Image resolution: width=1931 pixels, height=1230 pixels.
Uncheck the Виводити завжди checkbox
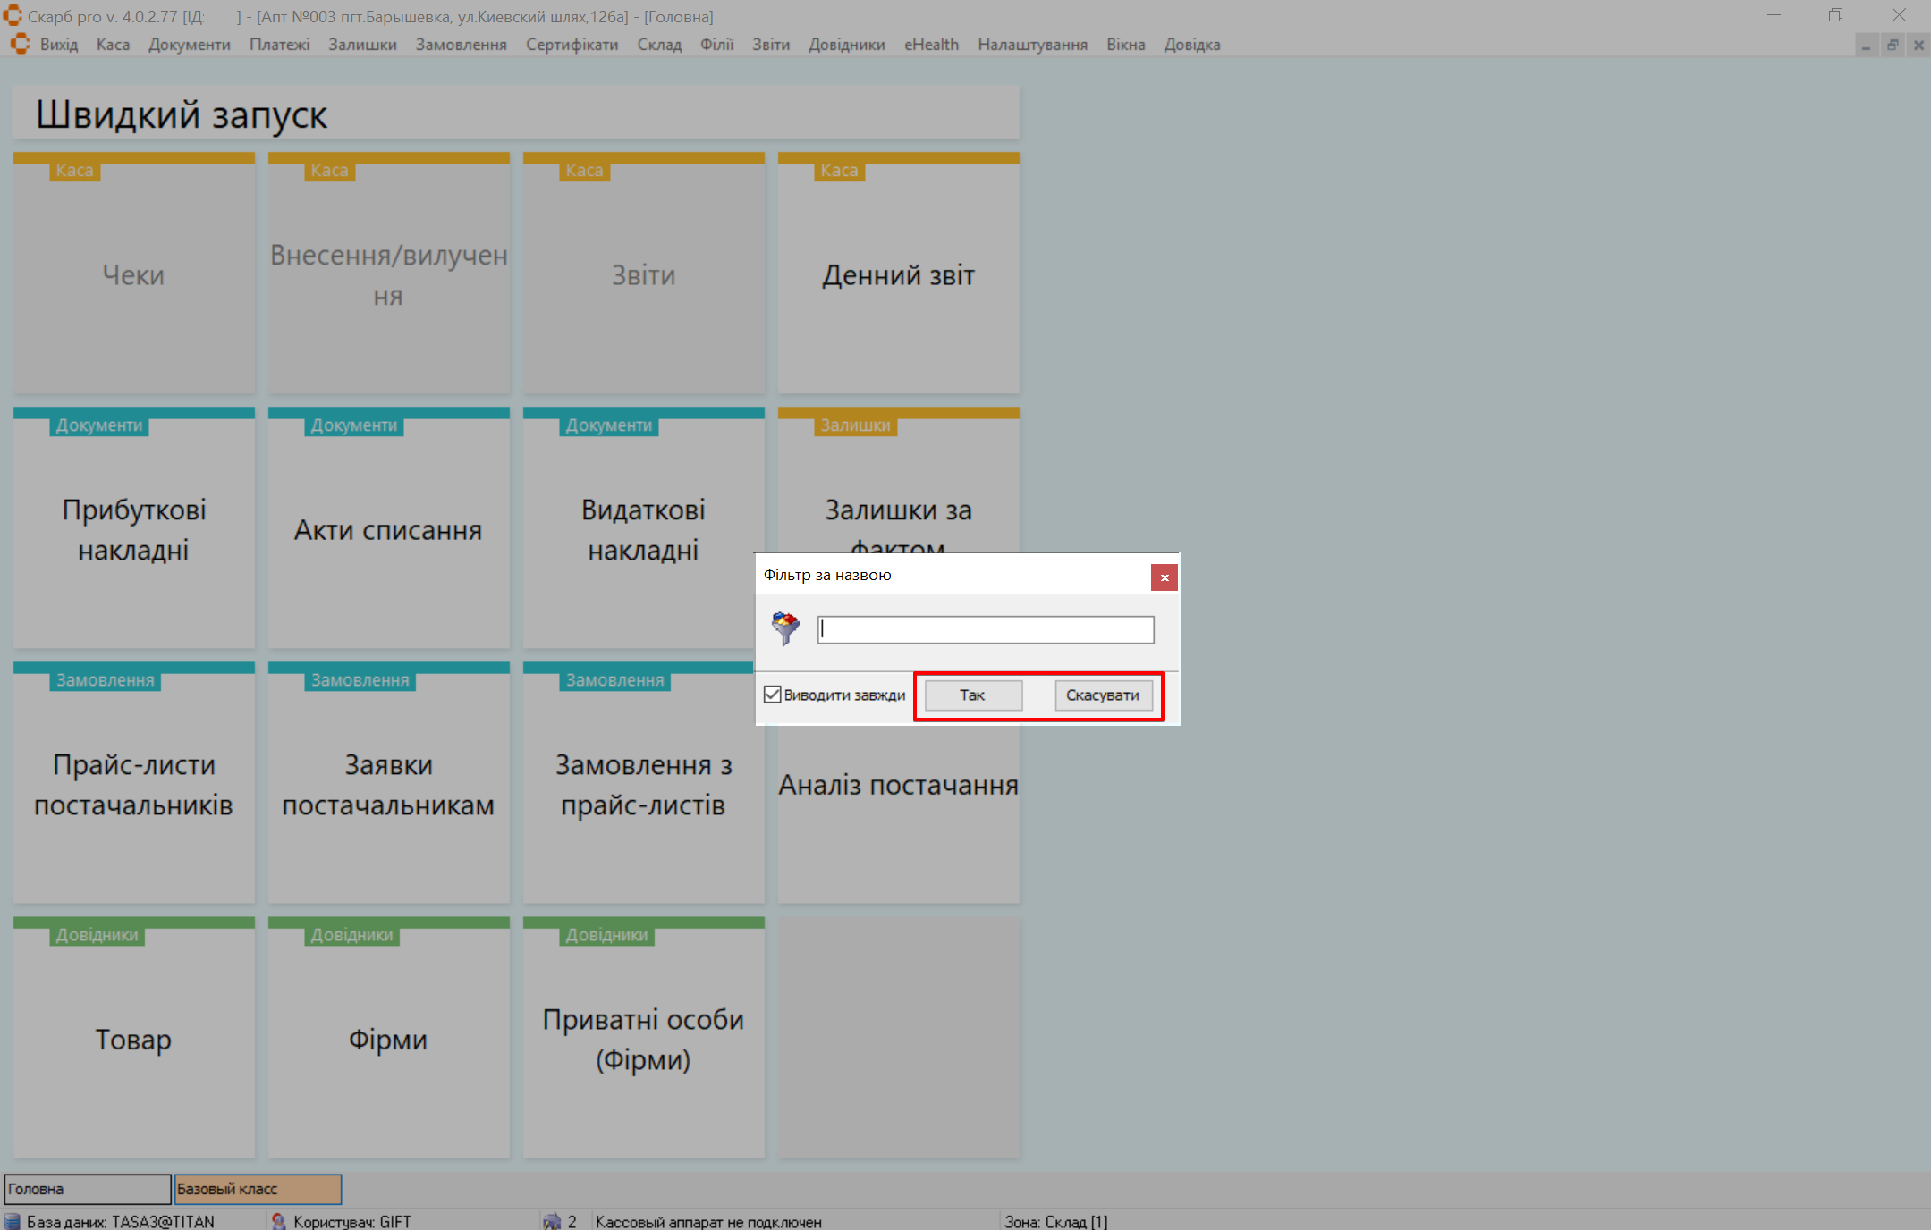(773, 695)
